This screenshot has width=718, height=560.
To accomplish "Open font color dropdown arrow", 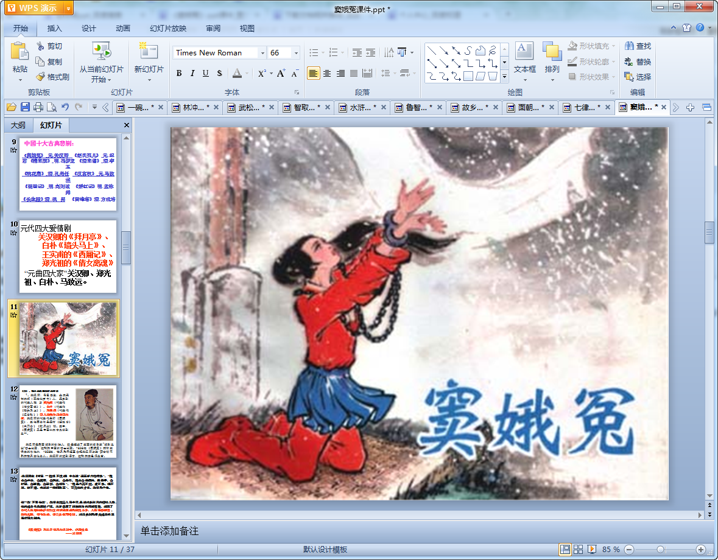I will 247,73.
